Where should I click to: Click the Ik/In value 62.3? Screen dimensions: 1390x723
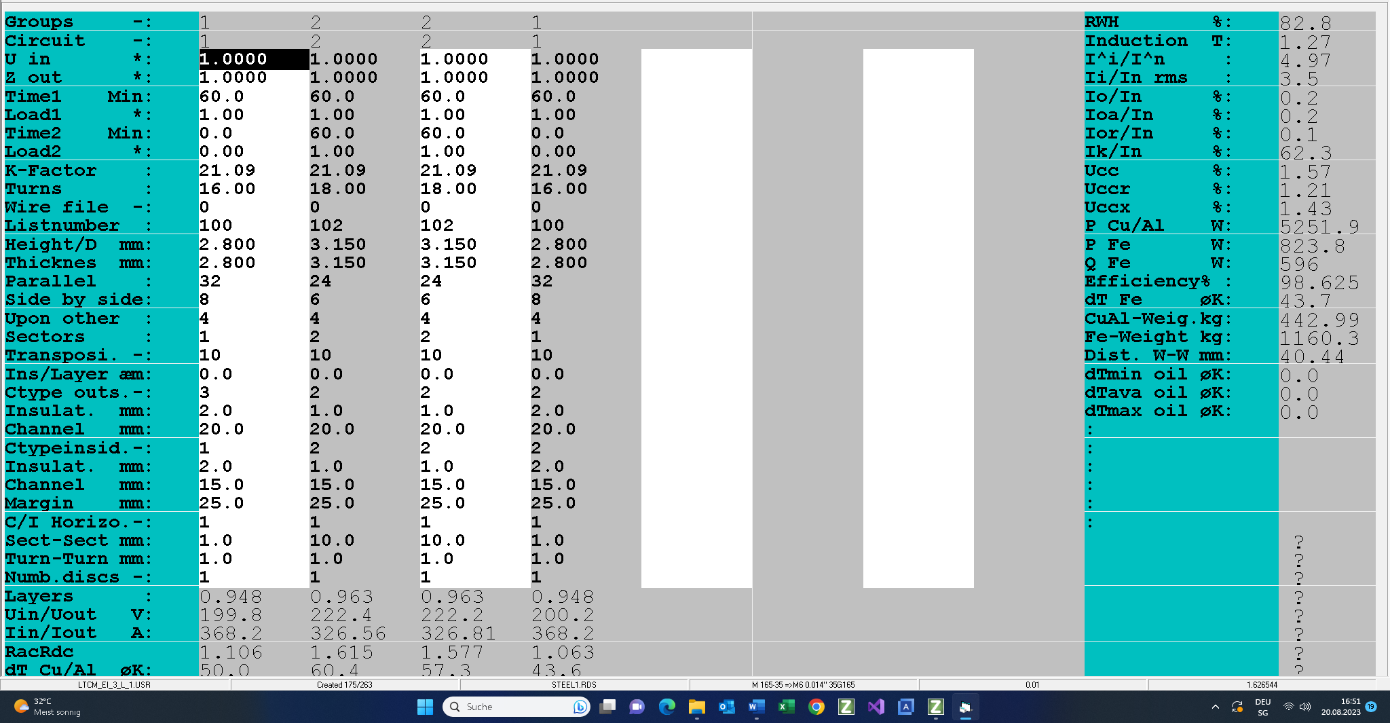(1306, 153)
